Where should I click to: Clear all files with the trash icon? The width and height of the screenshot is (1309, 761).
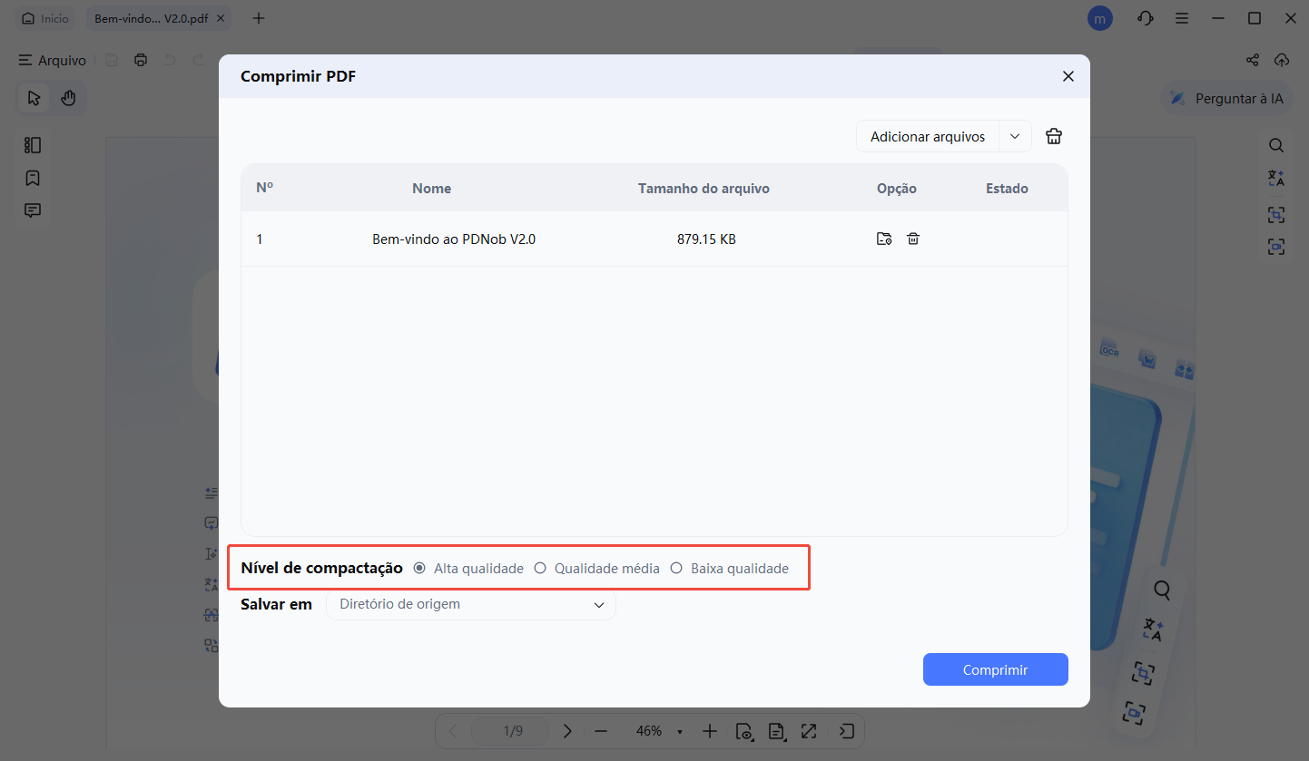(1053, 135)
